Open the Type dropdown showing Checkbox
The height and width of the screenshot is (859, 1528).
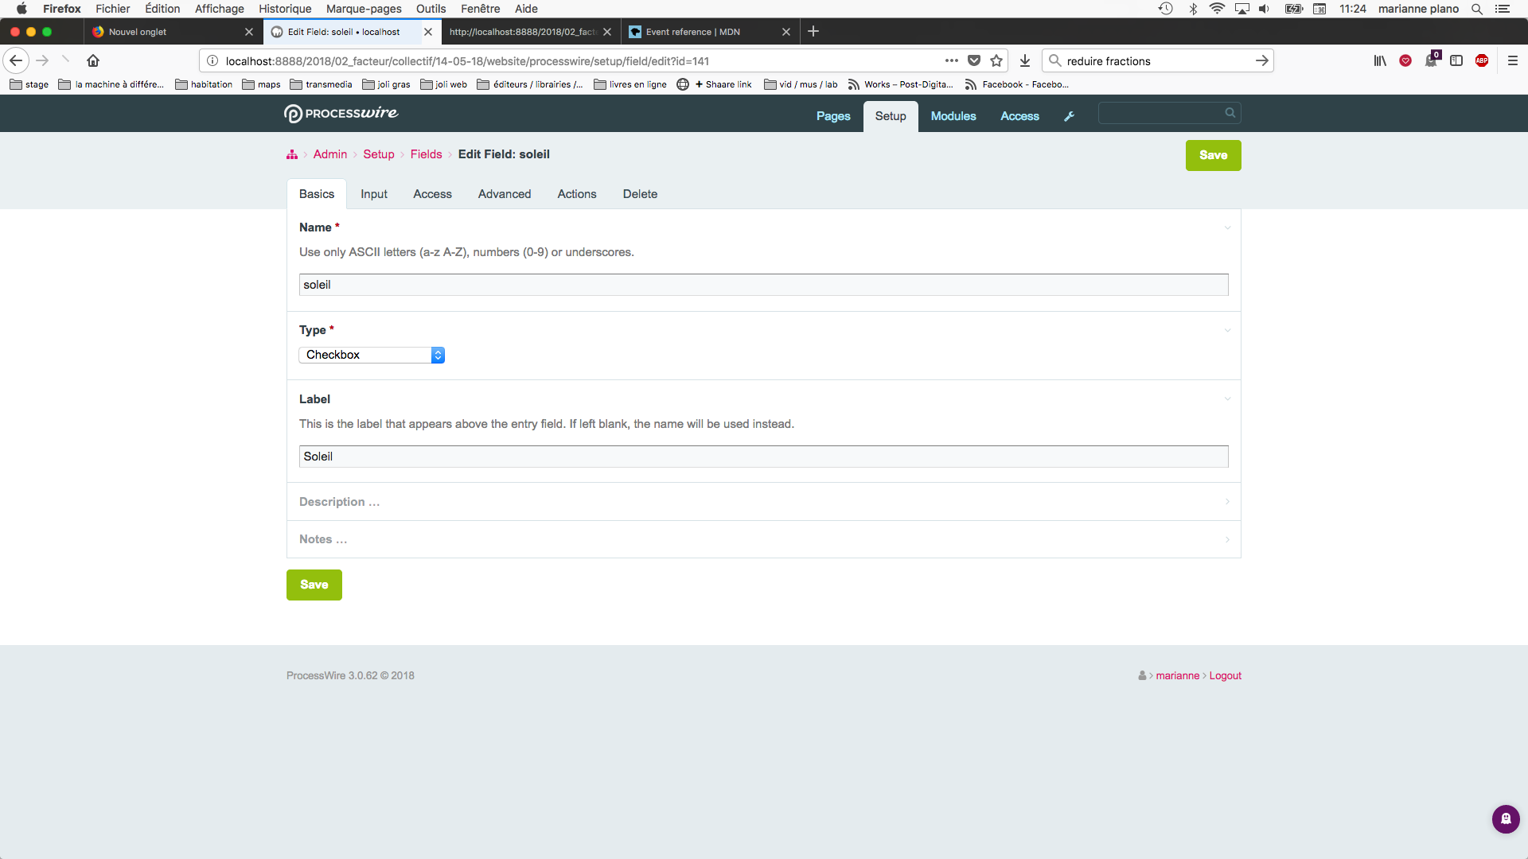point(372,355)
